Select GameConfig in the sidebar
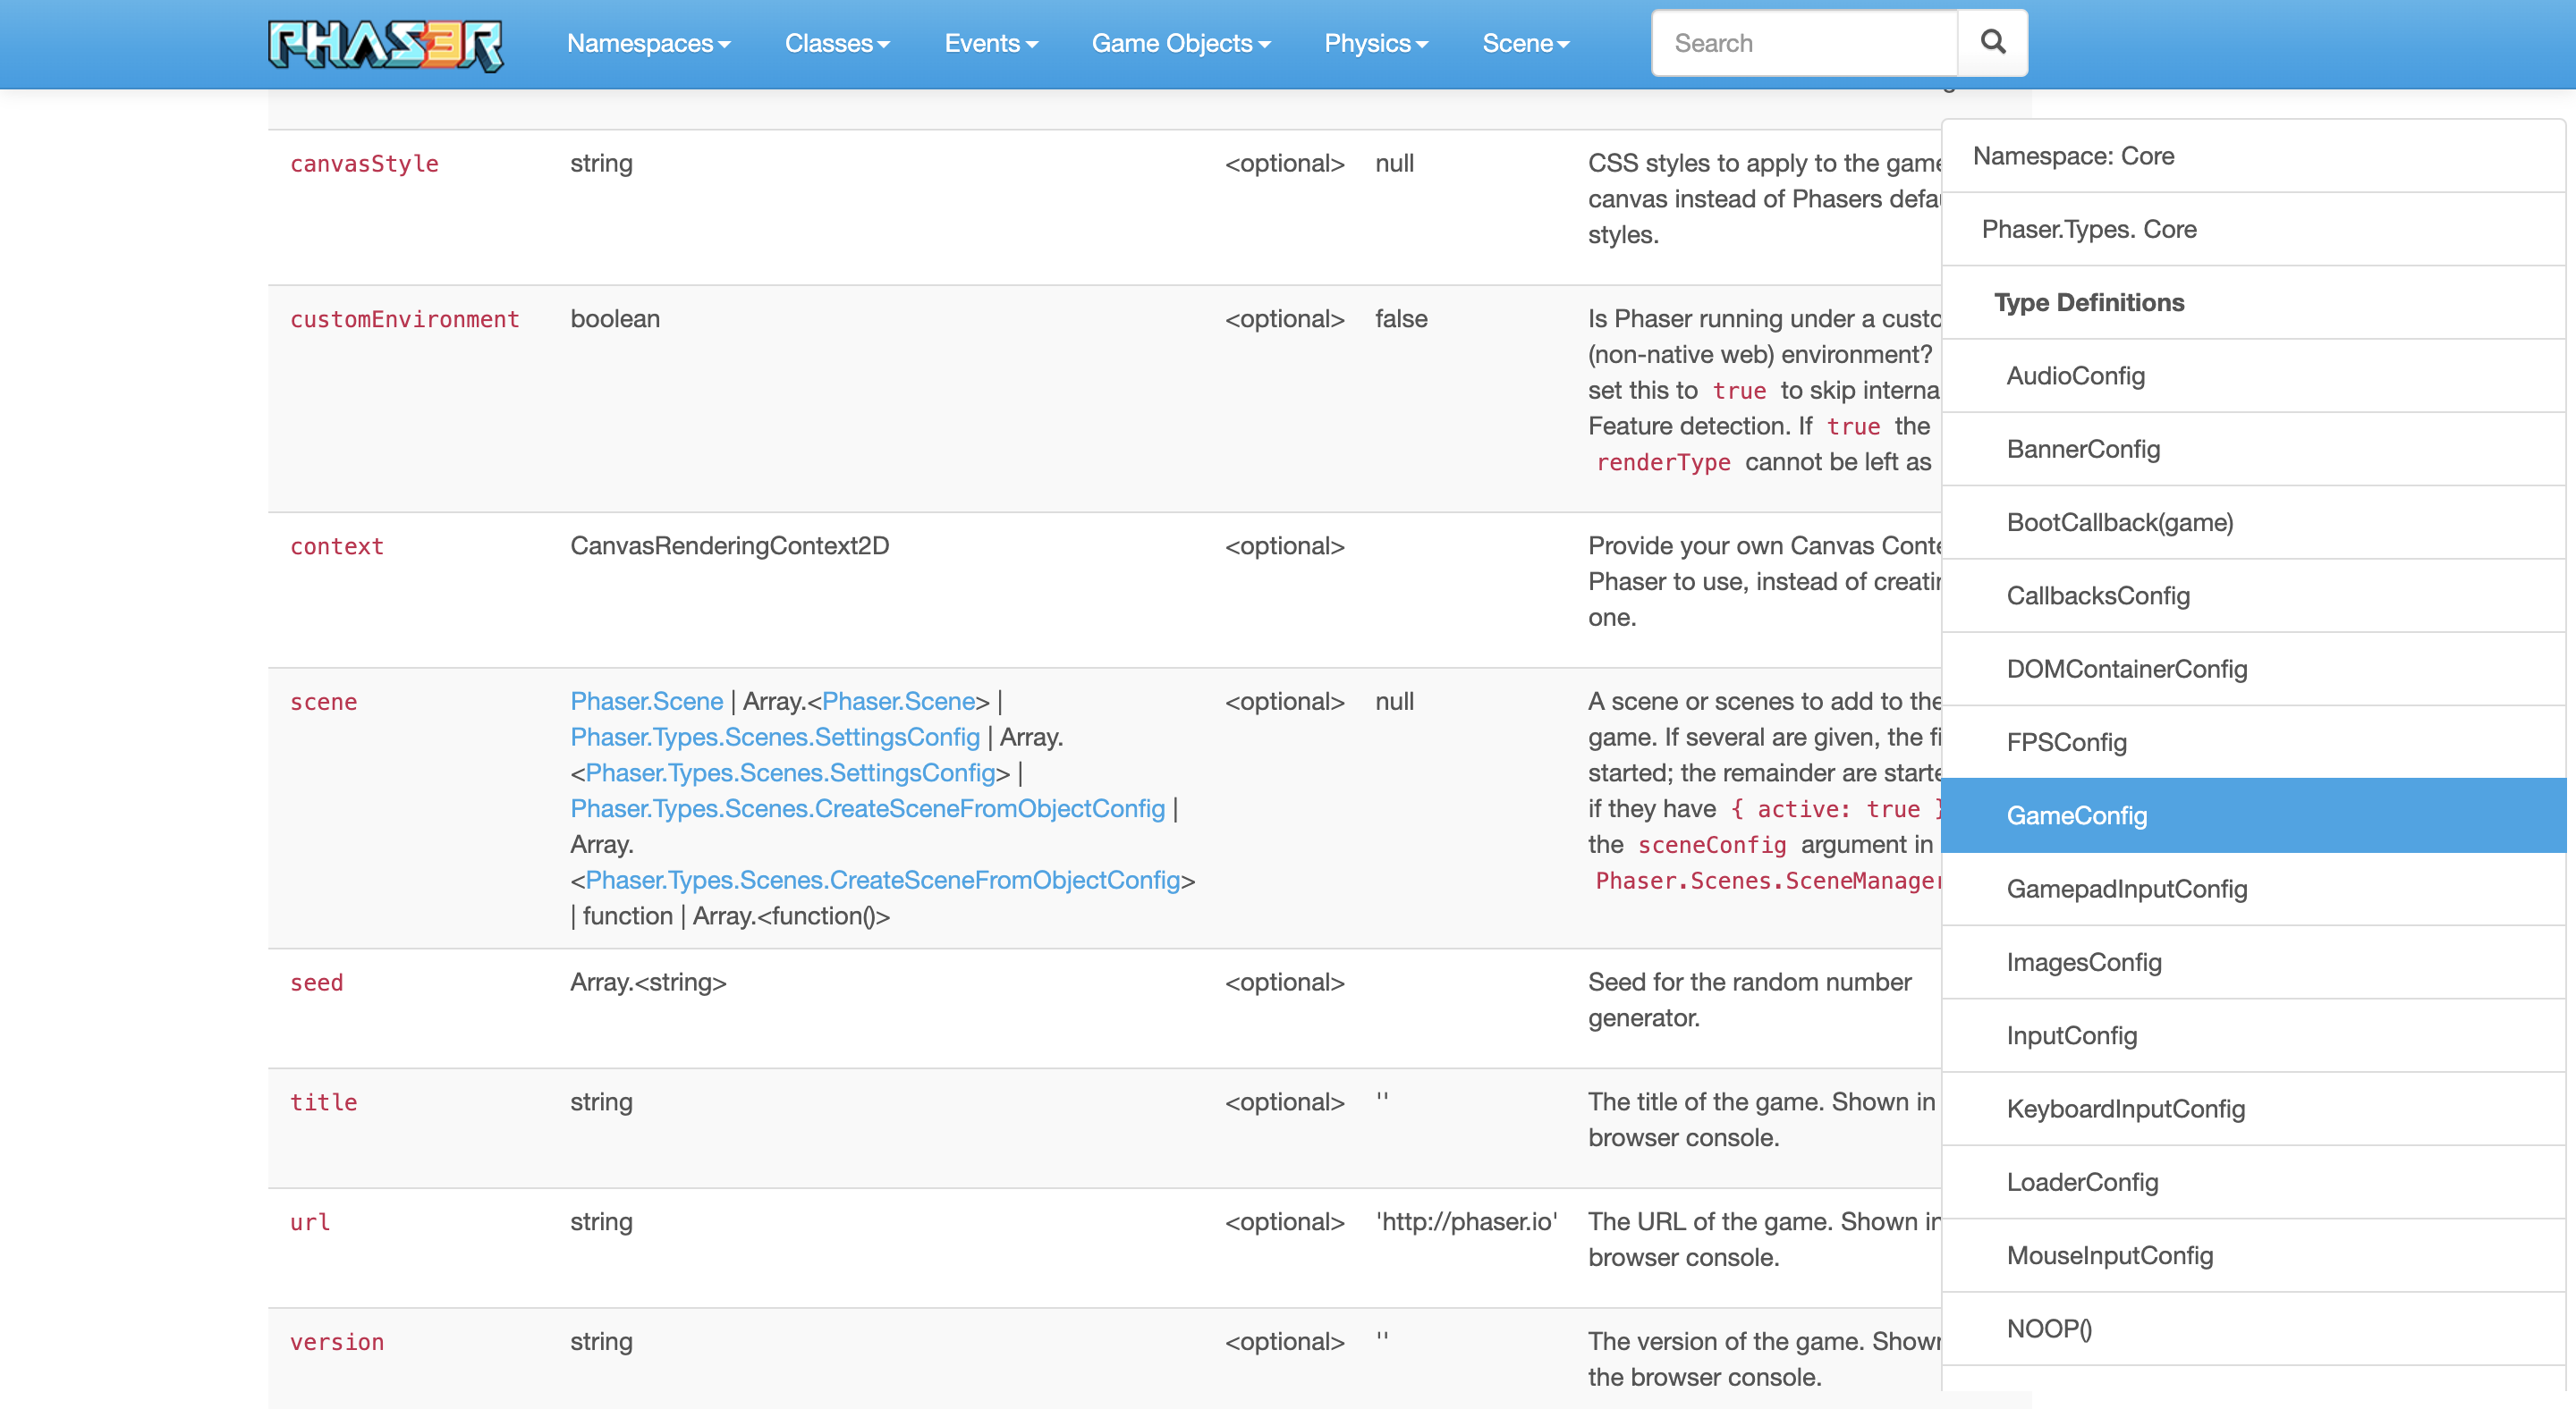 pos(2077,815)
